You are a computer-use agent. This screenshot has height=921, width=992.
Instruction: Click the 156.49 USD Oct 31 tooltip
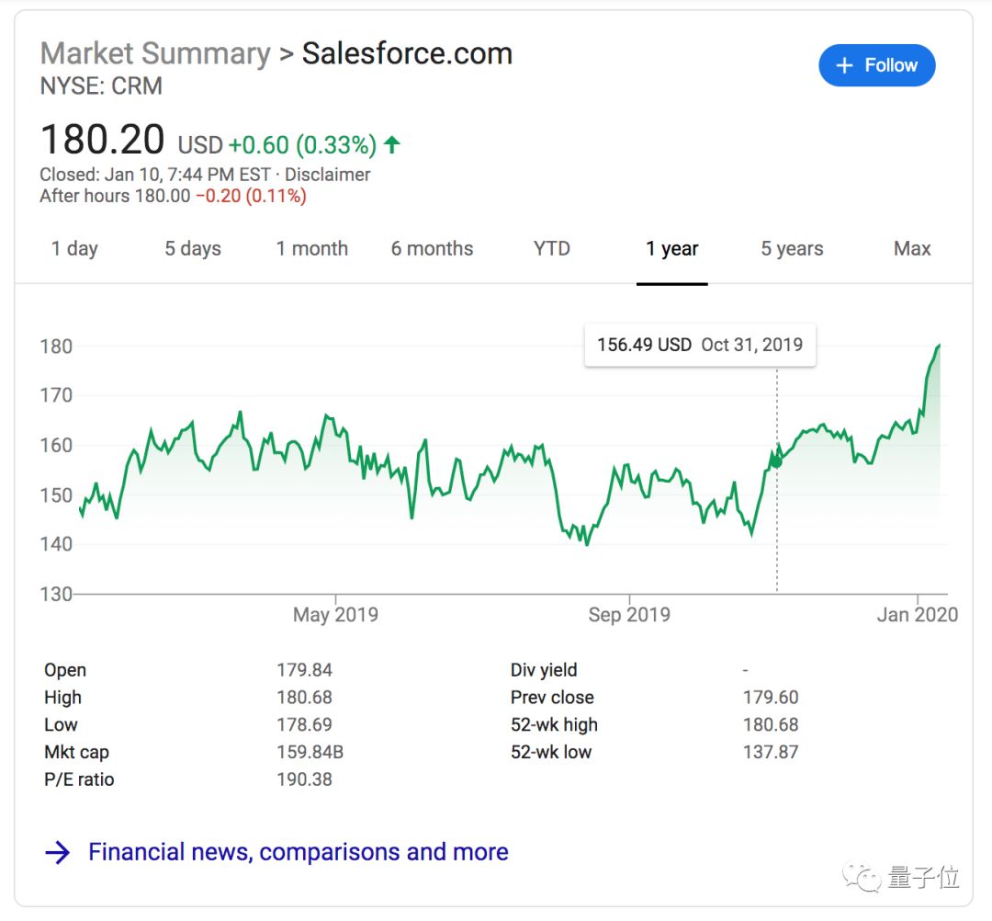(700, 345)
